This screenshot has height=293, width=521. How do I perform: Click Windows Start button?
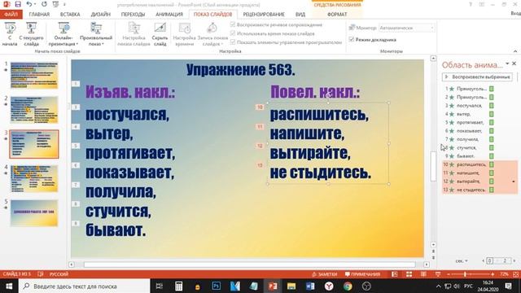(x=9, y=286)
